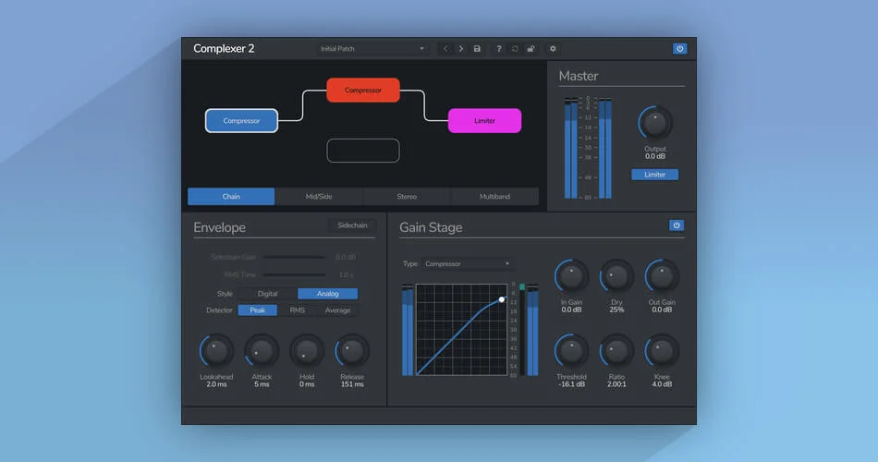Click the Sidechain button in Envelope
This screenshot has width=878, height=462.
point(352,225)
